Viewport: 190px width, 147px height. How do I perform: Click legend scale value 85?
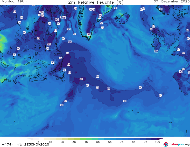point(133,142)
